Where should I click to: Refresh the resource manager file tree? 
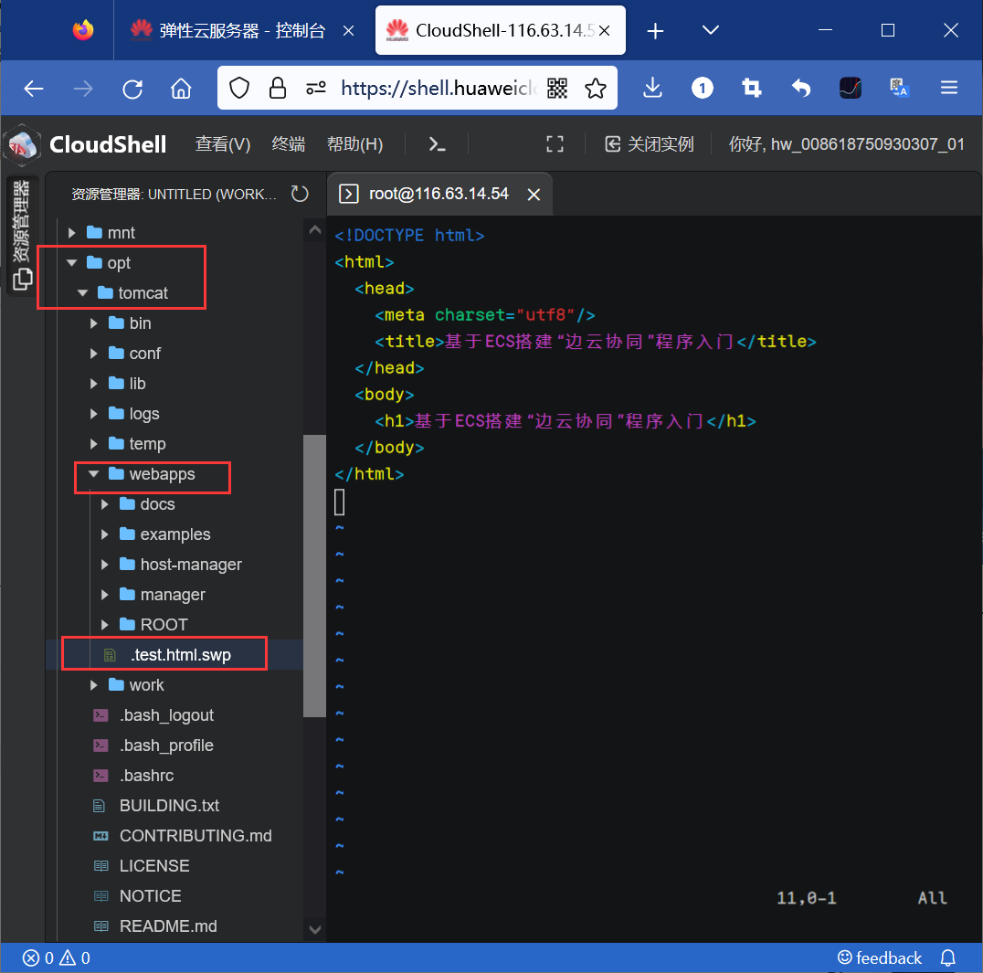click(300, 194)
